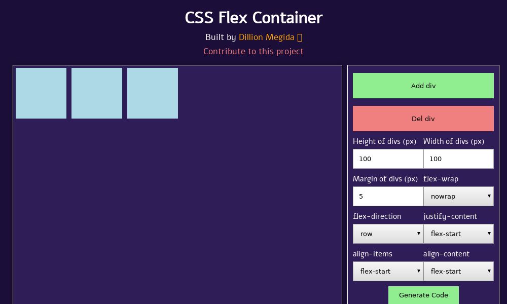Screen dimensions: 507x304
Task: Select the Height of divs input field
Action: pos(388,159)
